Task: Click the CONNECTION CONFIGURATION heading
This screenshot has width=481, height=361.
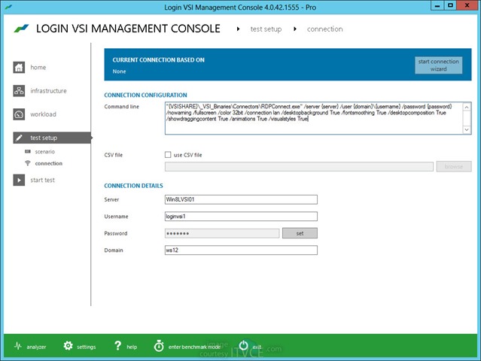Action: click(x=145, y=95)
